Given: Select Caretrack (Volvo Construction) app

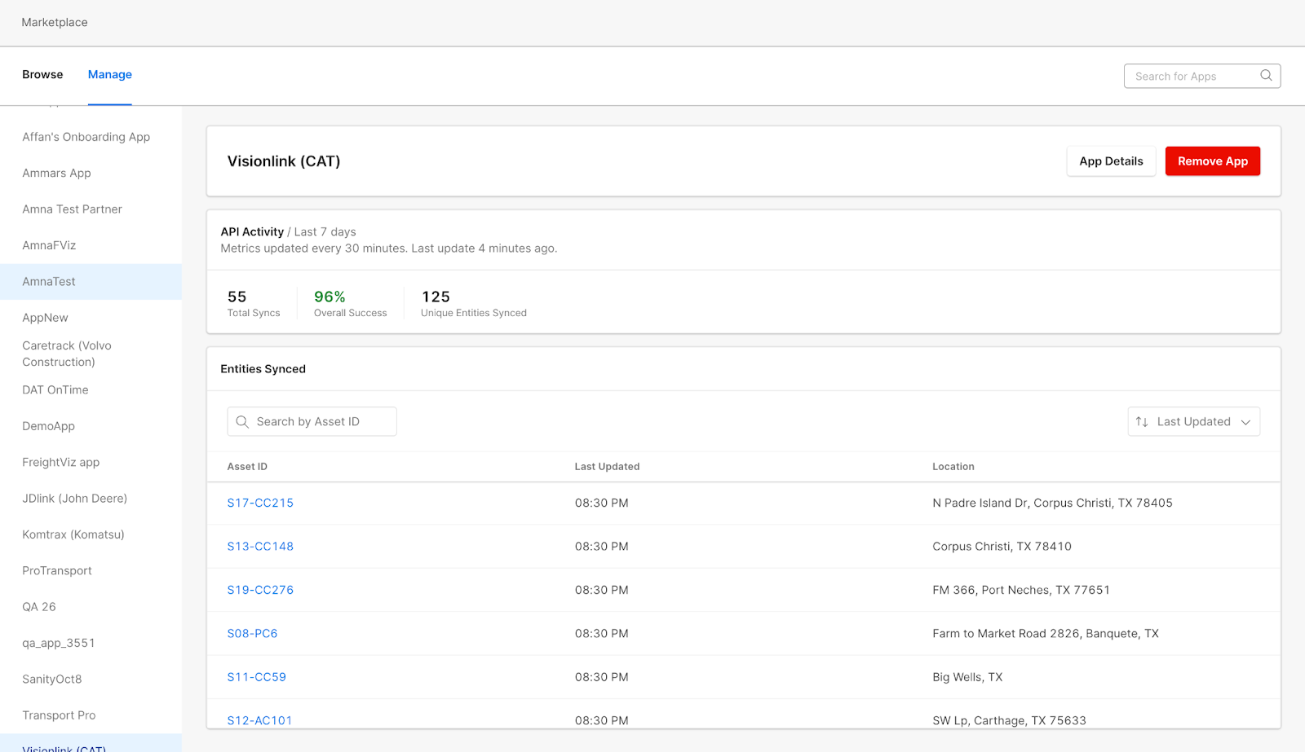Looking at the screenshot, I should [67, 354].
